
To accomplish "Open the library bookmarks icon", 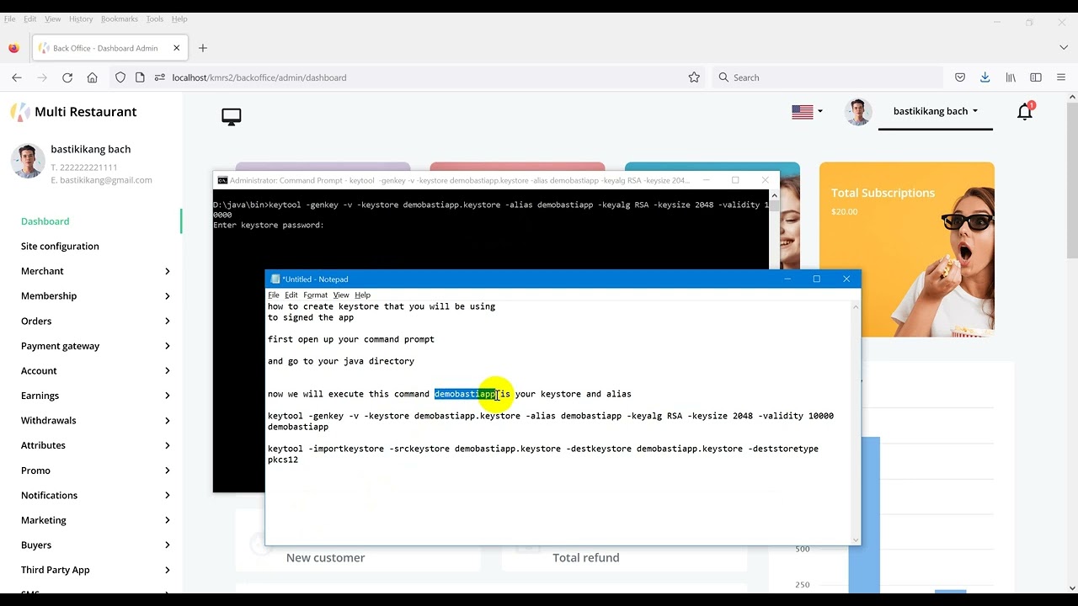I will tap(1011, 77).
